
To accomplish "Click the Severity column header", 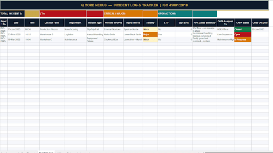I will pyautogui.click(x=151, y=22).
